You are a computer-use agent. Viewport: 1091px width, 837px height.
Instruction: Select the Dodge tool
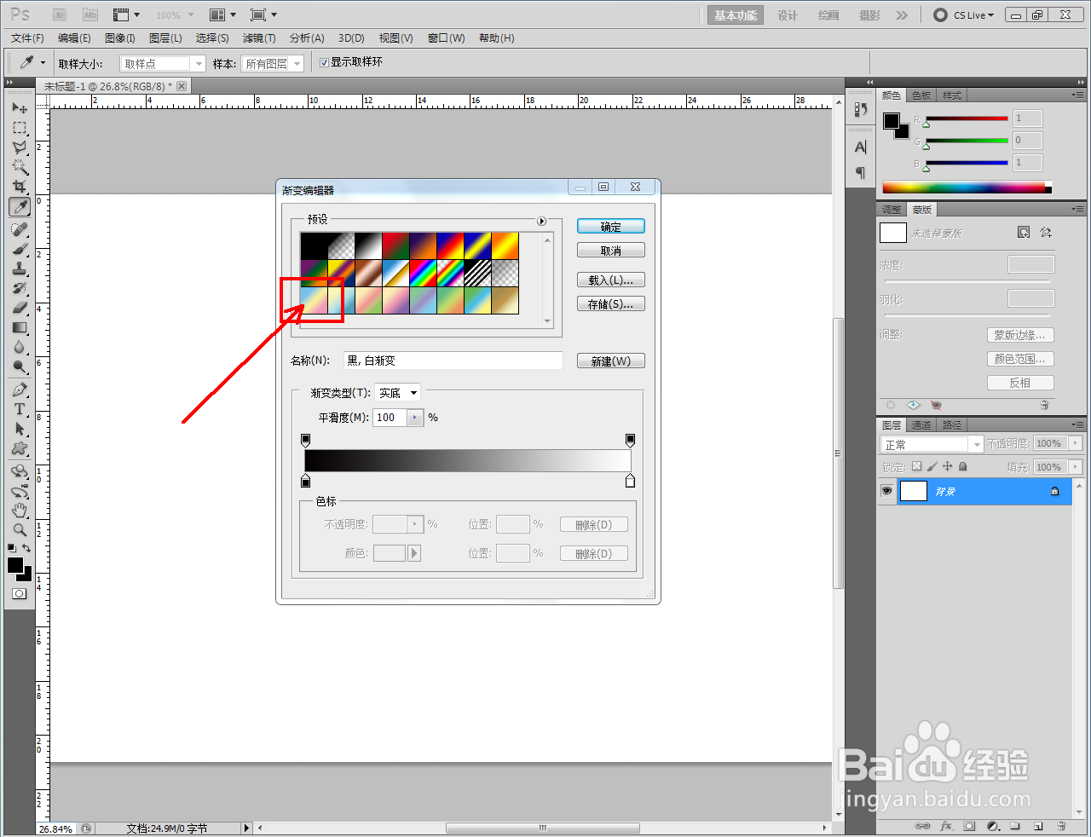click(20, 367)
